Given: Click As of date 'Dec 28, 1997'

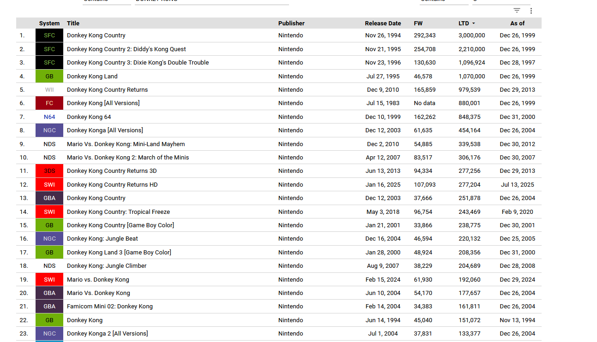Looking at the screenshot, I should (x=518, y=63).
